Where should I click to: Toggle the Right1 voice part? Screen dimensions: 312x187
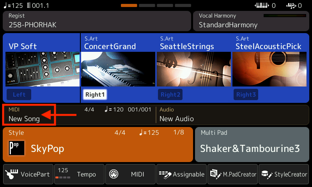point(95,95)
